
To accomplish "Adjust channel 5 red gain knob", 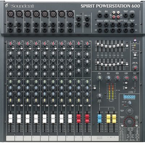I will [45, 43].
